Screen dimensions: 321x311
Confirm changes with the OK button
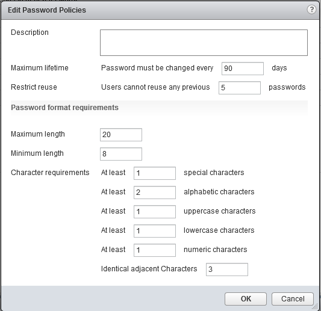click(x=246, y=299)
